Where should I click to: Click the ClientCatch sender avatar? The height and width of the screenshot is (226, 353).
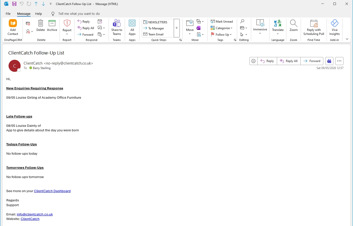tap(15, 66)
